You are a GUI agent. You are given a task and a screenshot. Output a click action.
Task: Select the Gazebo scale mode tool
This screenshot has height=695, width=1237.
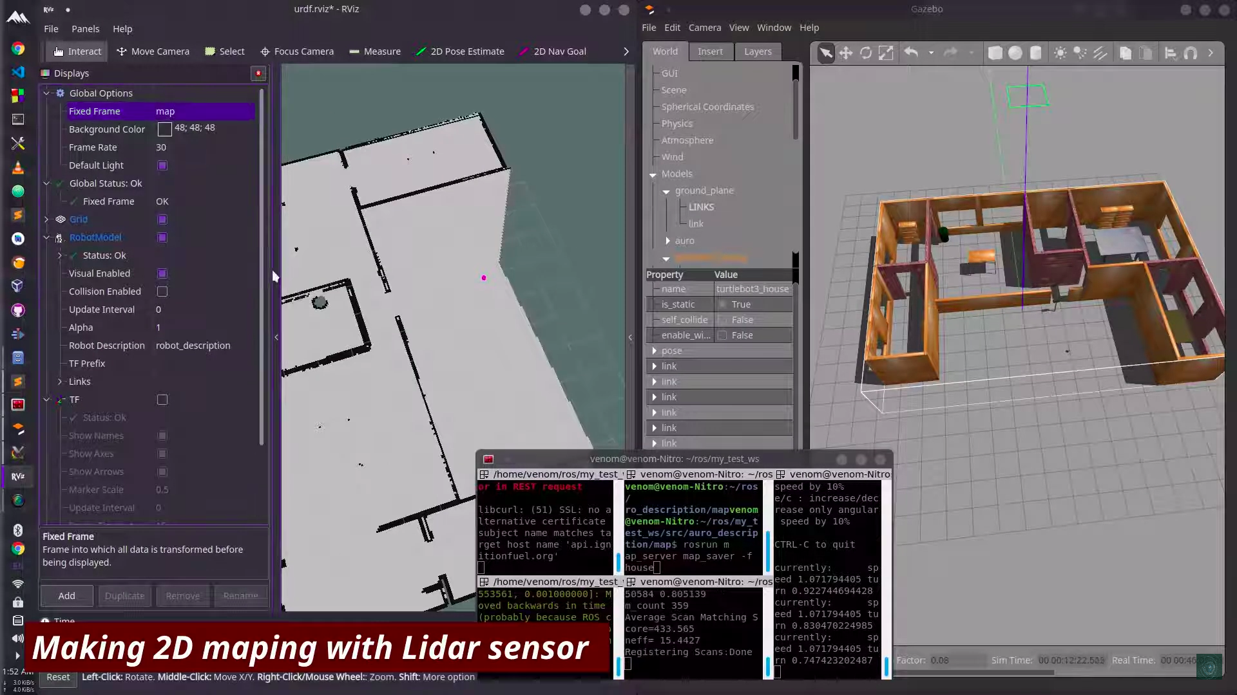pyautogui.click(x=886, y=53)
